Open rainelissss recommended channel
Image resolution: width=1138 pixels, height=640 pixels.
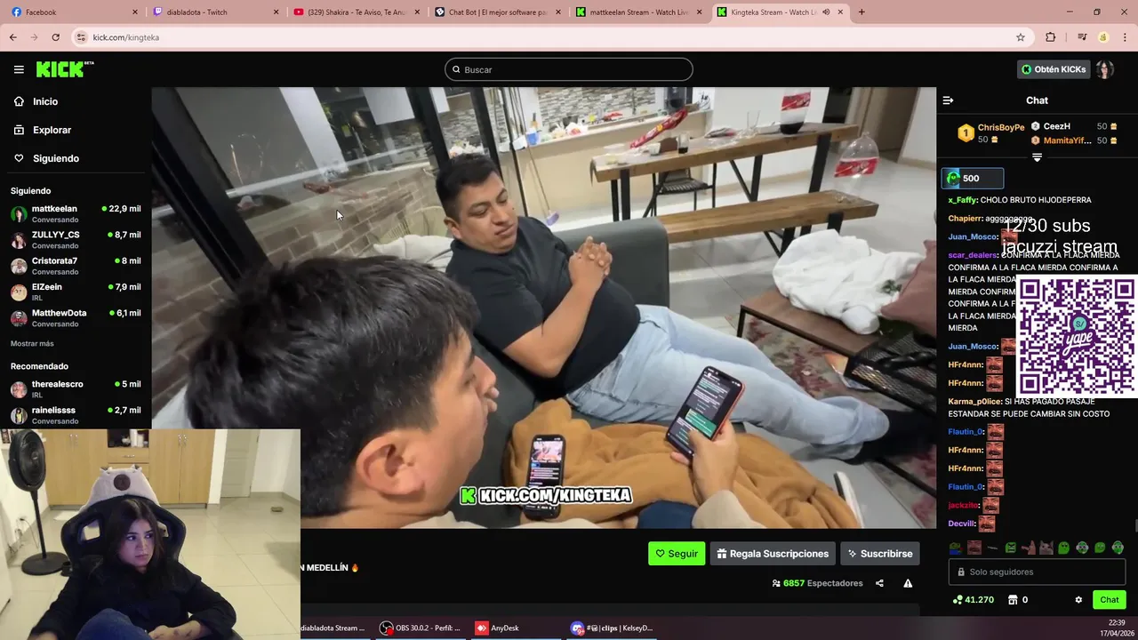tap(76, 415)
